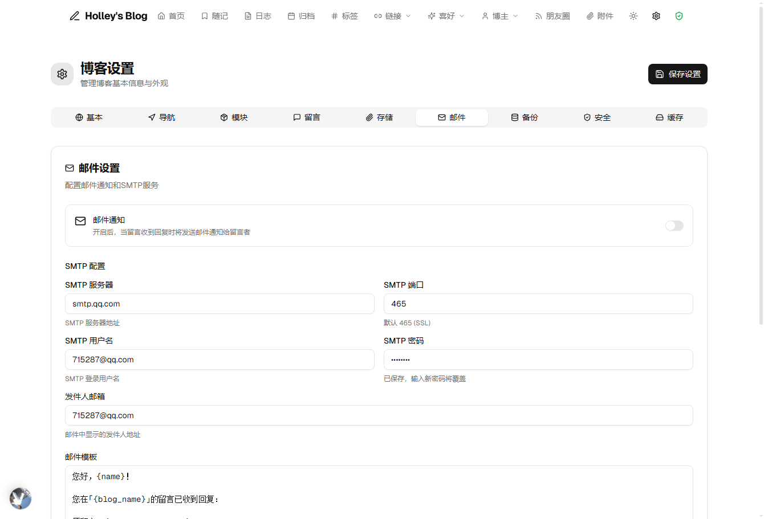Screen dimensions: 764x519
Task: Click the envelope icon in 邮件通知 card
Action: point(80,221)
